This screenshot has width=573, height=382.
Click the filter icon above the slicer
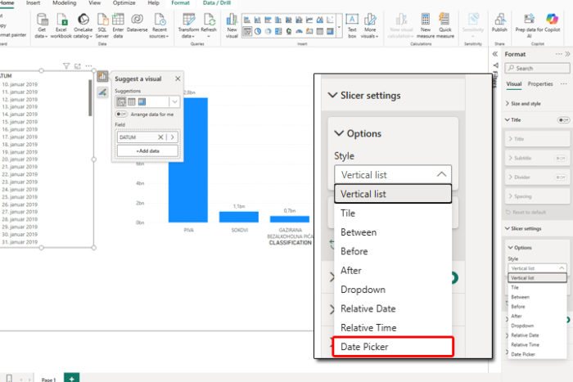66,65
